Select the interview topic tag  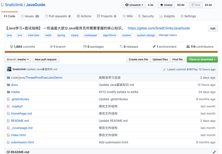tap(34, 35)
